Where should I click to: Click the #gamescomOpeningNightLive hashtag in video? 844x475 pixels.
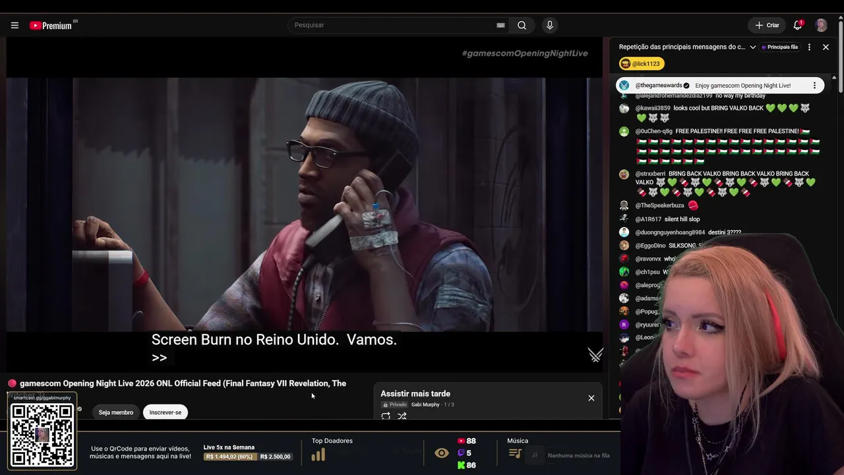tap(525, 53)
